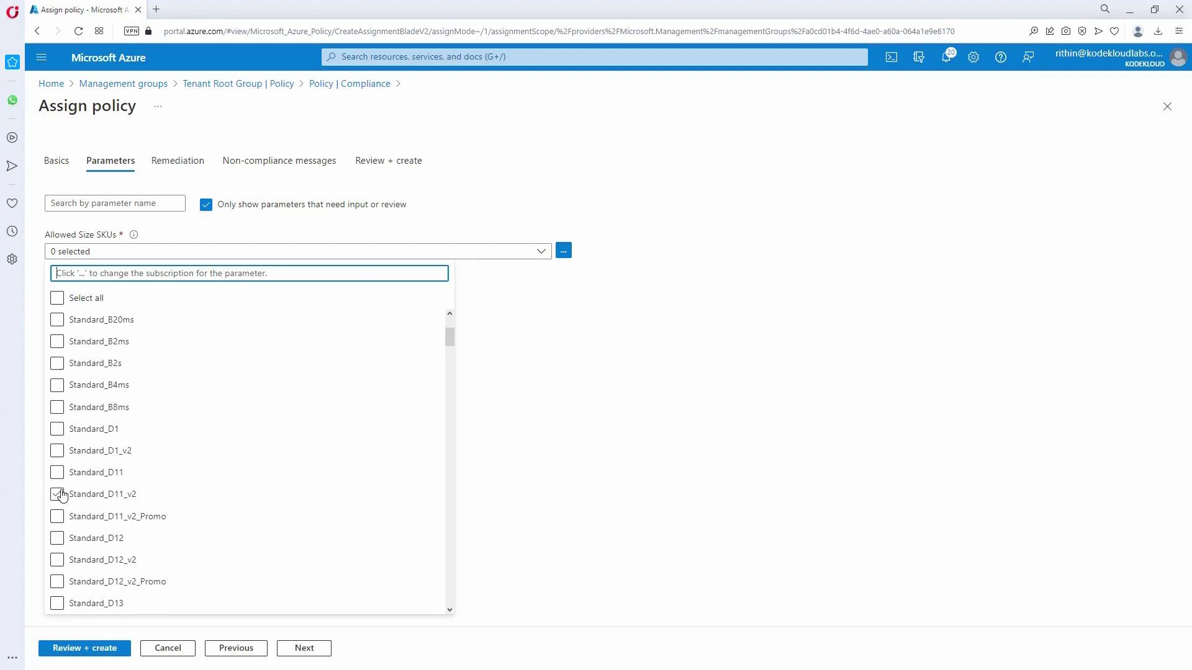Click the Search by parameter name field
Viewport: 1192px width, 670px height.
(115, 203)
